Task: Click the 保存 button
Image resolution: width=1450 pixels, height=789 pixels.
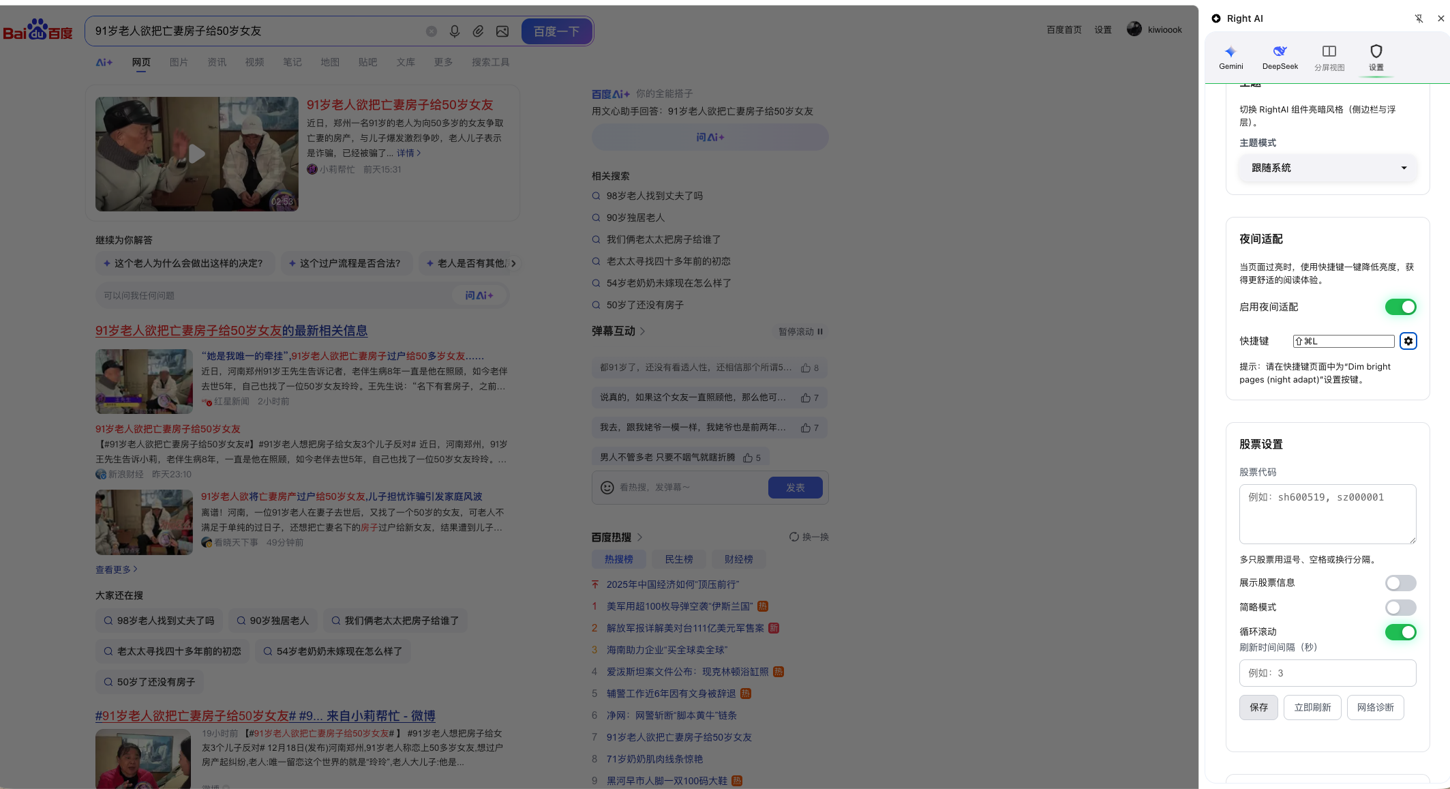Action: (1258, 708)
